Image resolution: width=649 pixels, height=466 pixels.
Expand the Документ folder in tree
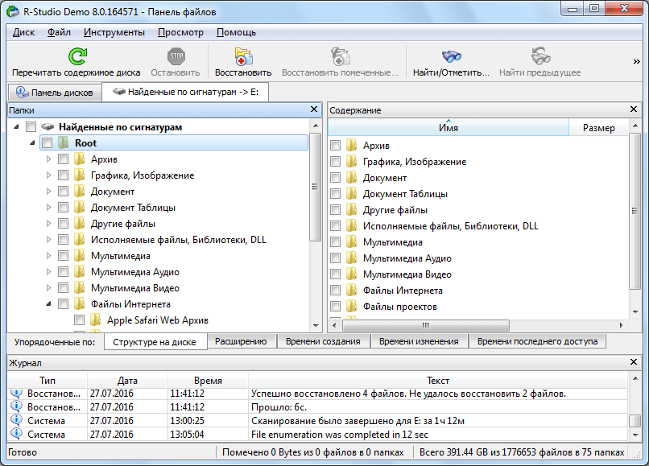click(x=48, y=192)
